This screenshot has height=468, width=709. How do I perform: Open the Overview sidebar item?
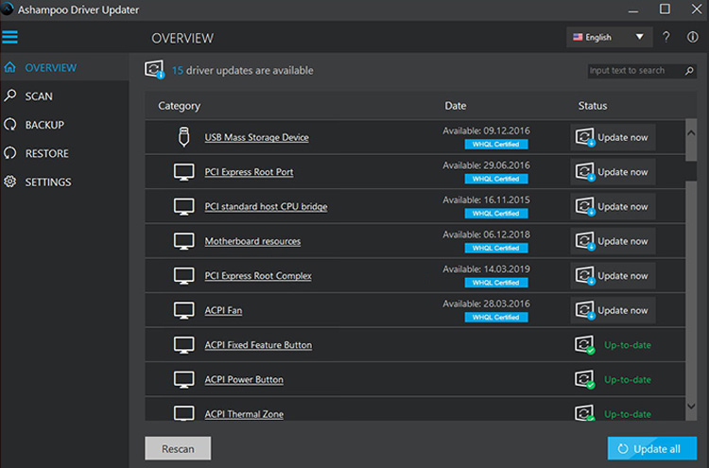coord(64,67)
